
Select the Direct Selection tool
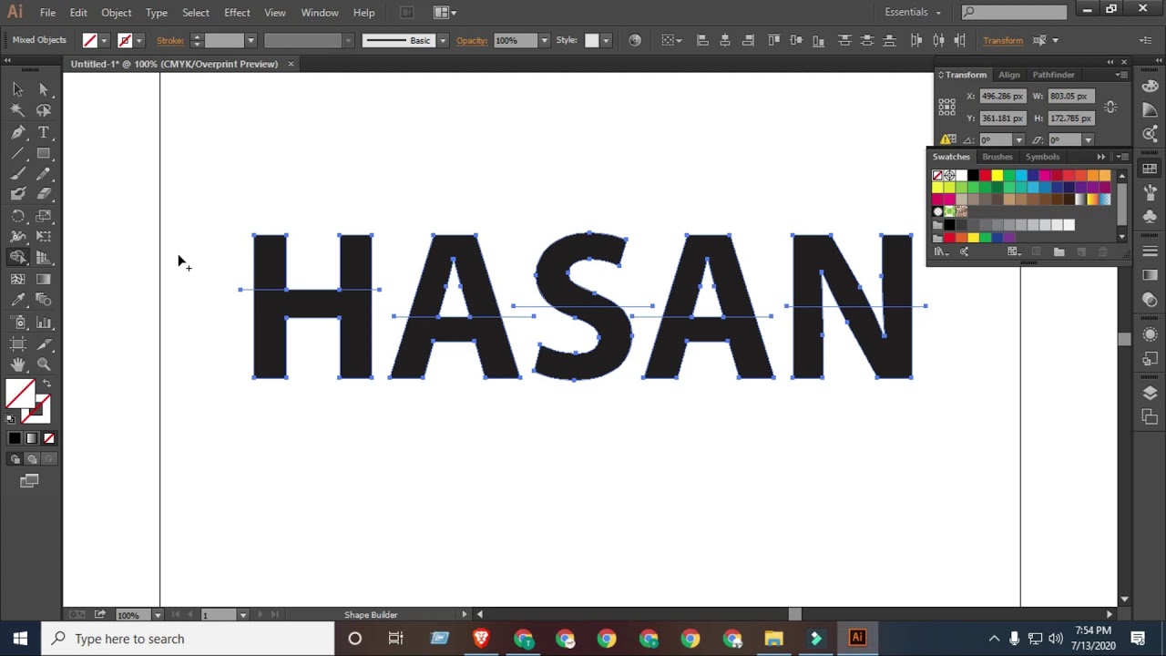point(43,89)
